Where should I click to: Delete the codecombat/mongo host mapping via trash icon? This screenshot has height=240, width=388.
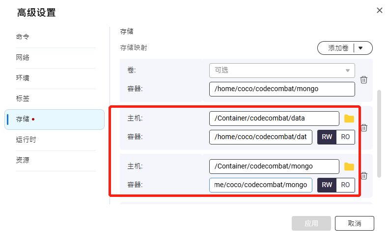click(x=364, y=176)
